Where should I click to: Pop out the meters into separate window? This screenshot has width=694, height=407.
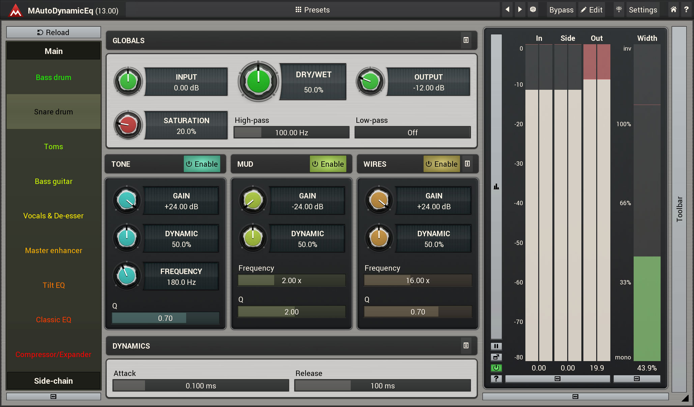tap(496, 357)
